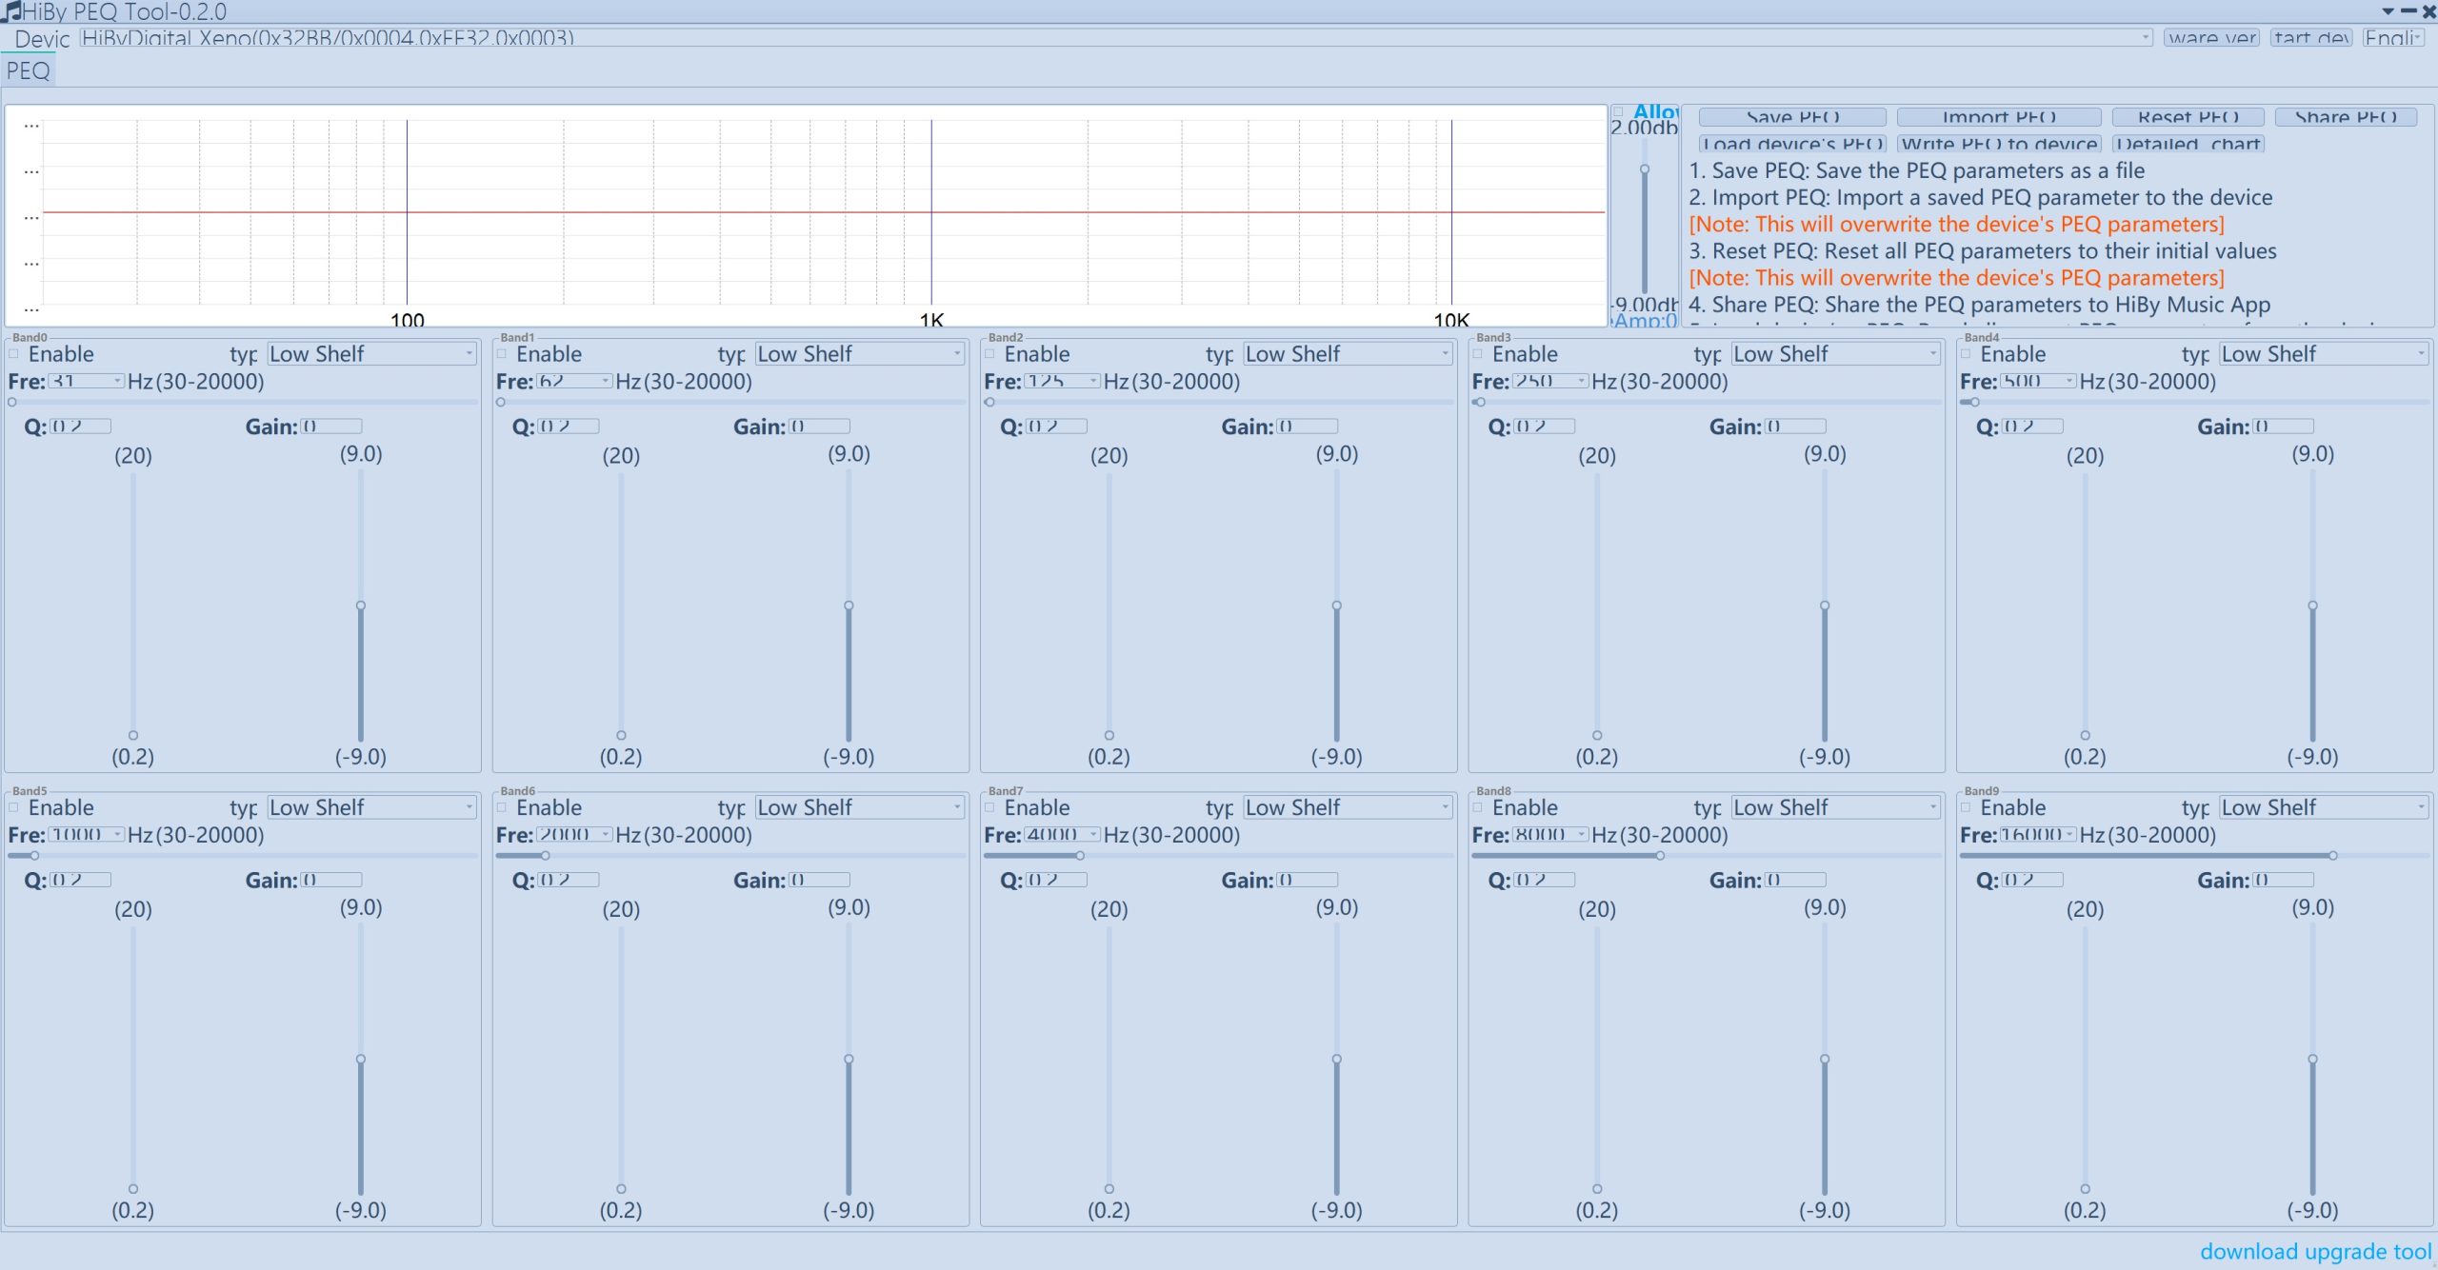Click the HiBy music note app icon
The image size is (2438, 1270).
click(10, 11)
